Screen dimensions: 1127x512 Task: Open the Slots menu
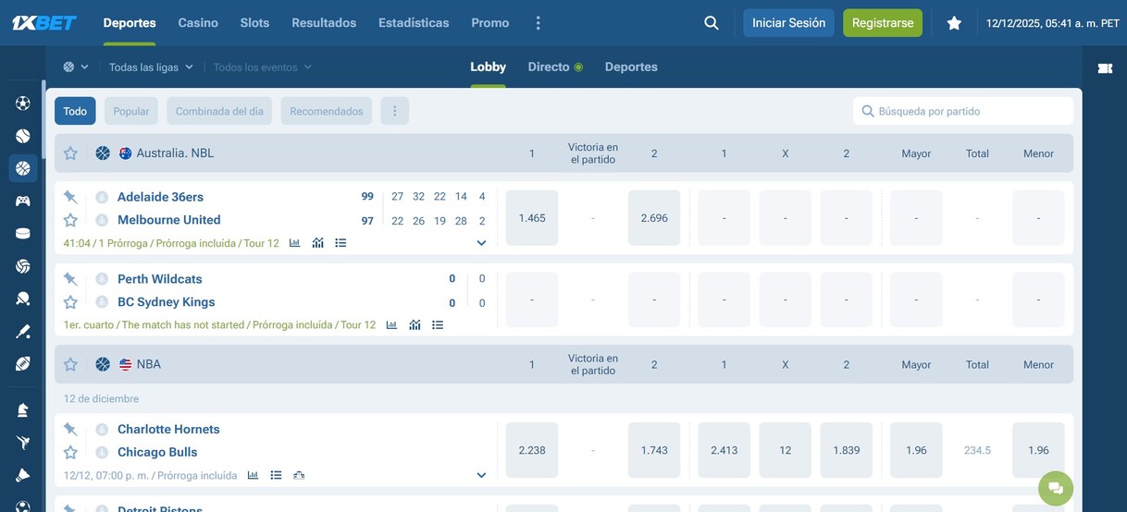tap(254, 23)
